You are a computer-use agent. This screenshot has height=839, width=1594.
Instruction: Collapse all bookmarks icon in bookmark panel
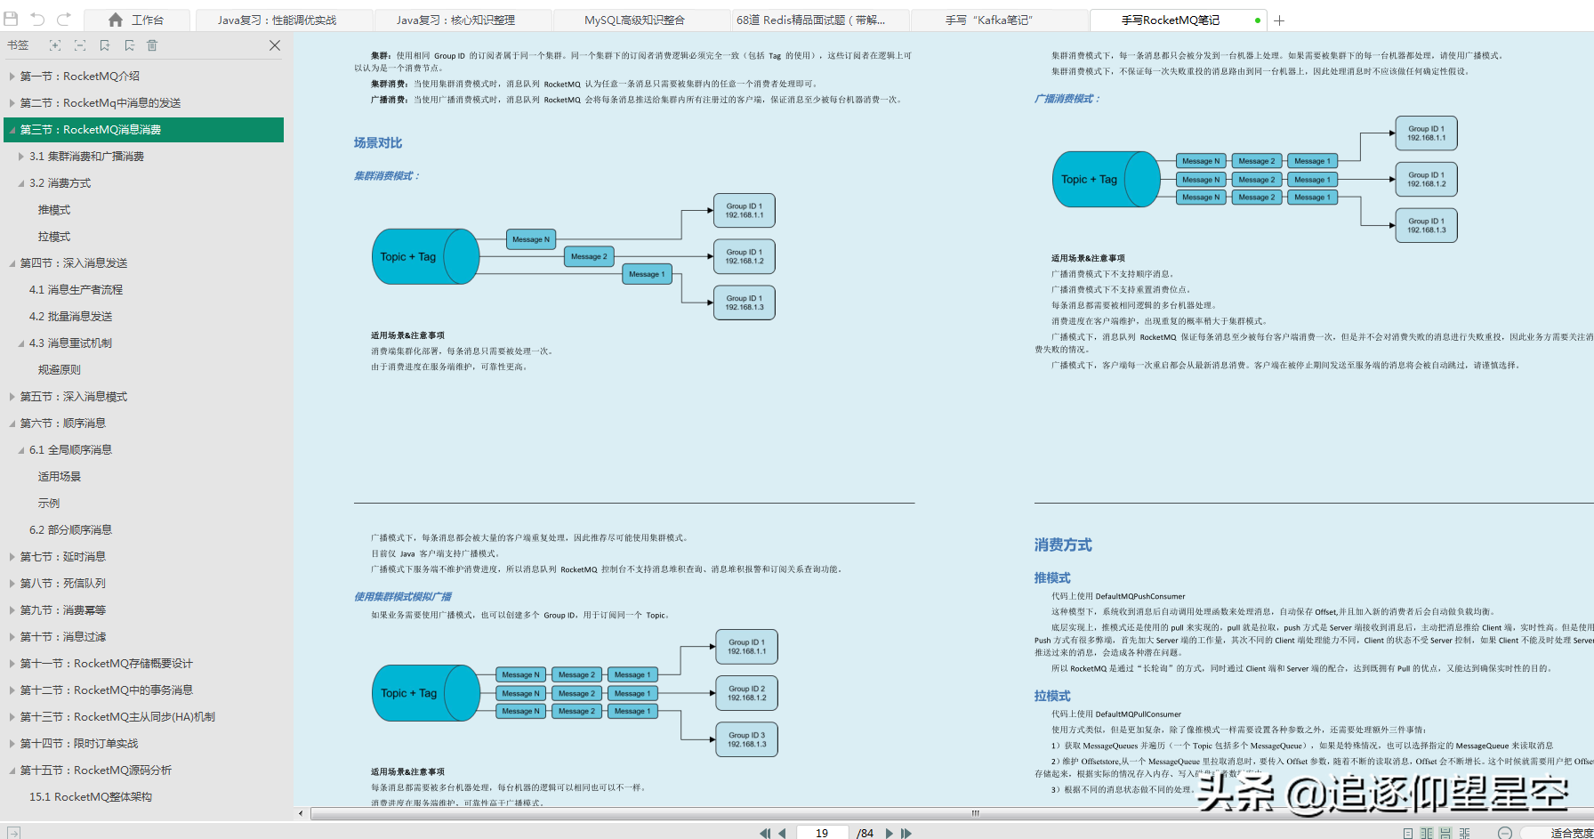80,45
